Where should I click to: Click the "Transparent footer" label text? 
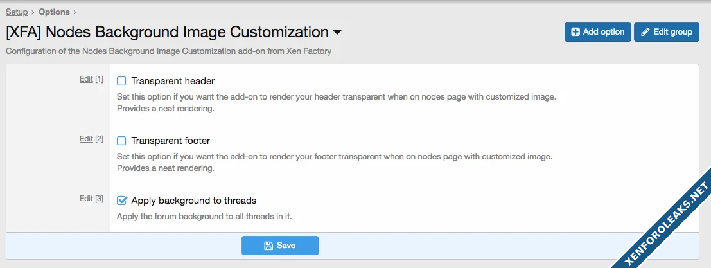pyautogui.click(x=170, y=141)
